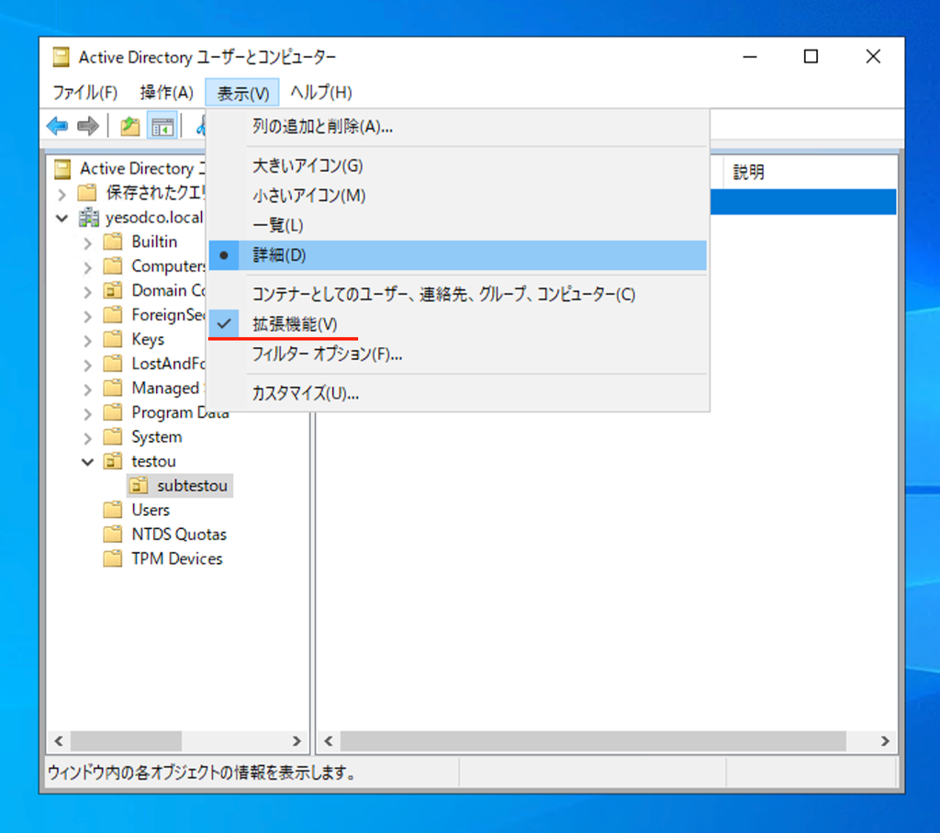This screenshot has height=833, width=940.
Task: Expand the Builtin node
Action: [x=88, y=242]
